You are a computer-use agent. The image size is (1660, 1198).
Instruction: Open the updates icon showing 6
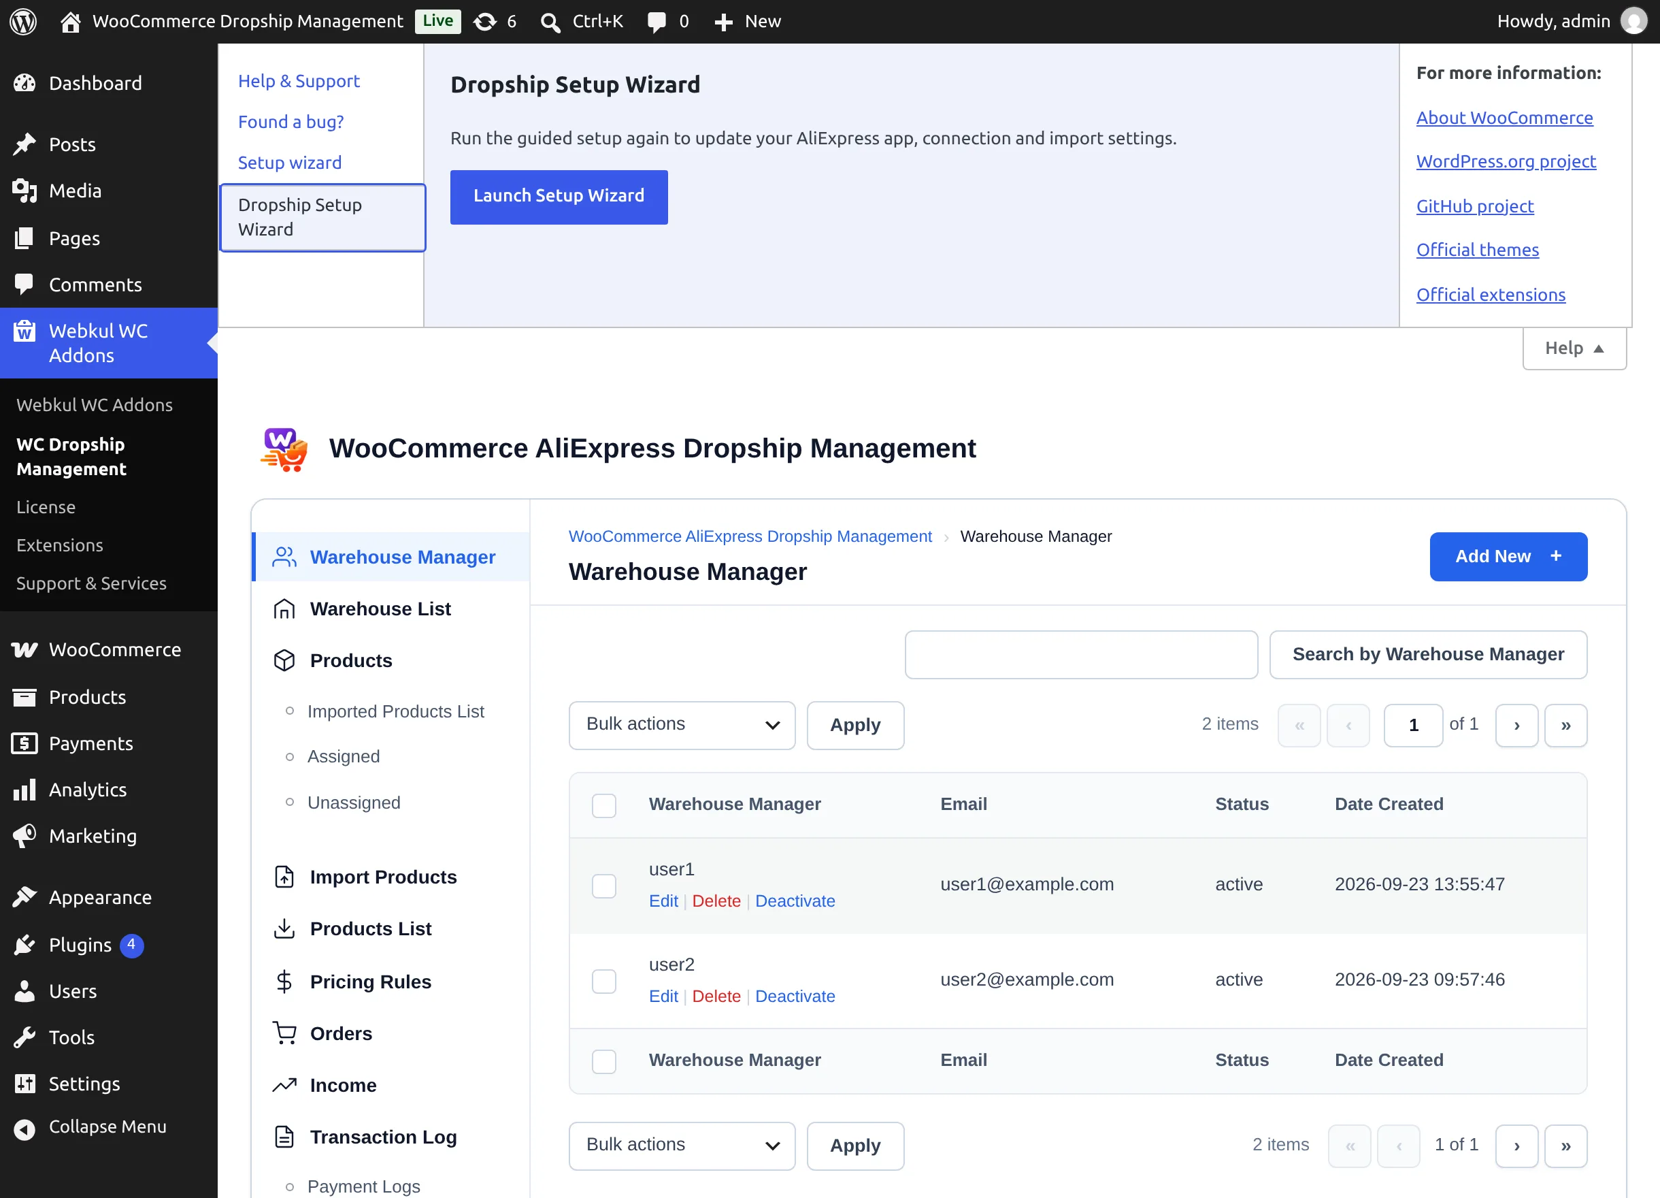click(484, 21)
